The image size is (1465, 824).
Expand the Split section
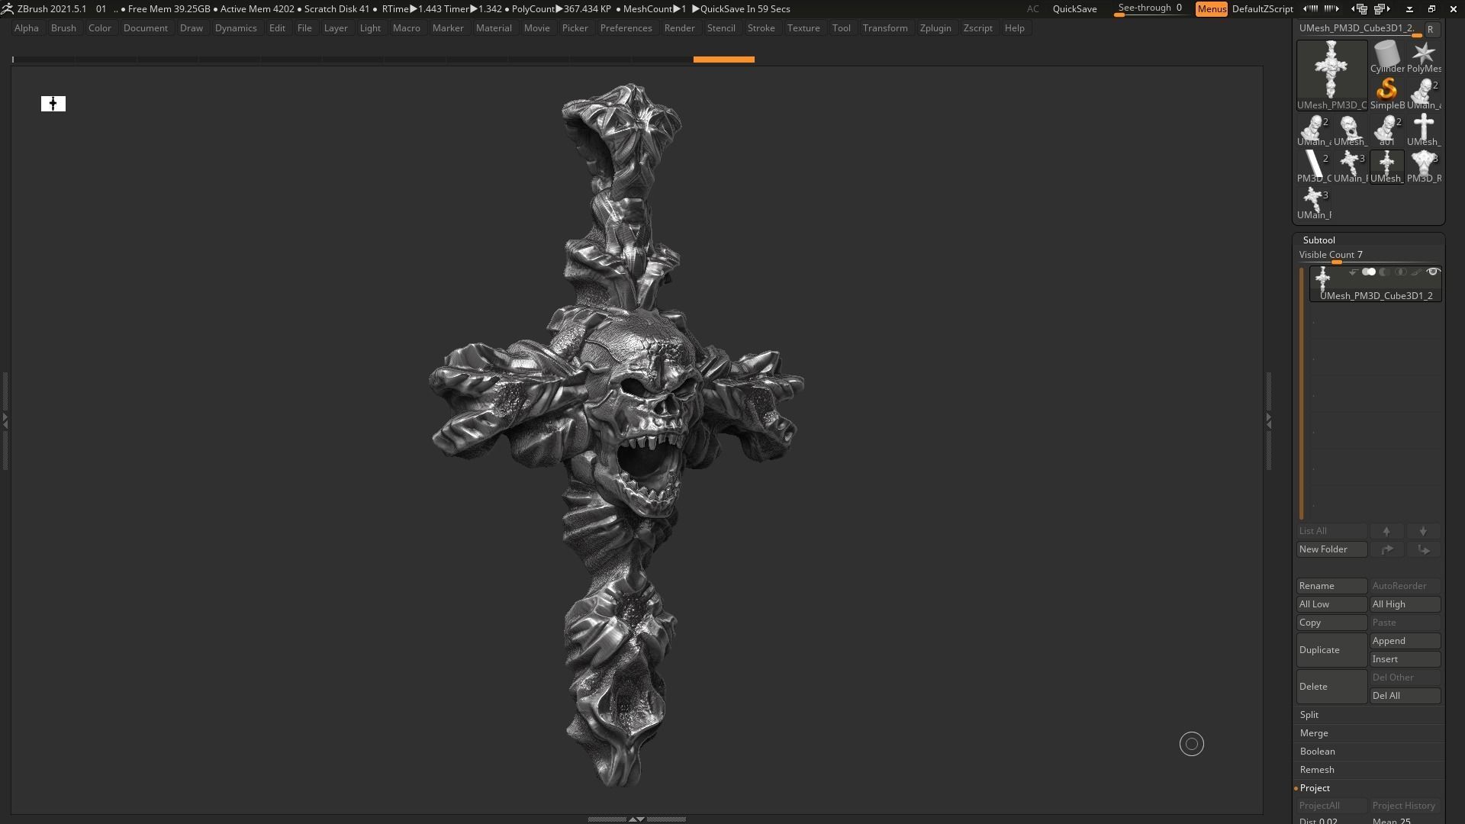[1309, 715]
